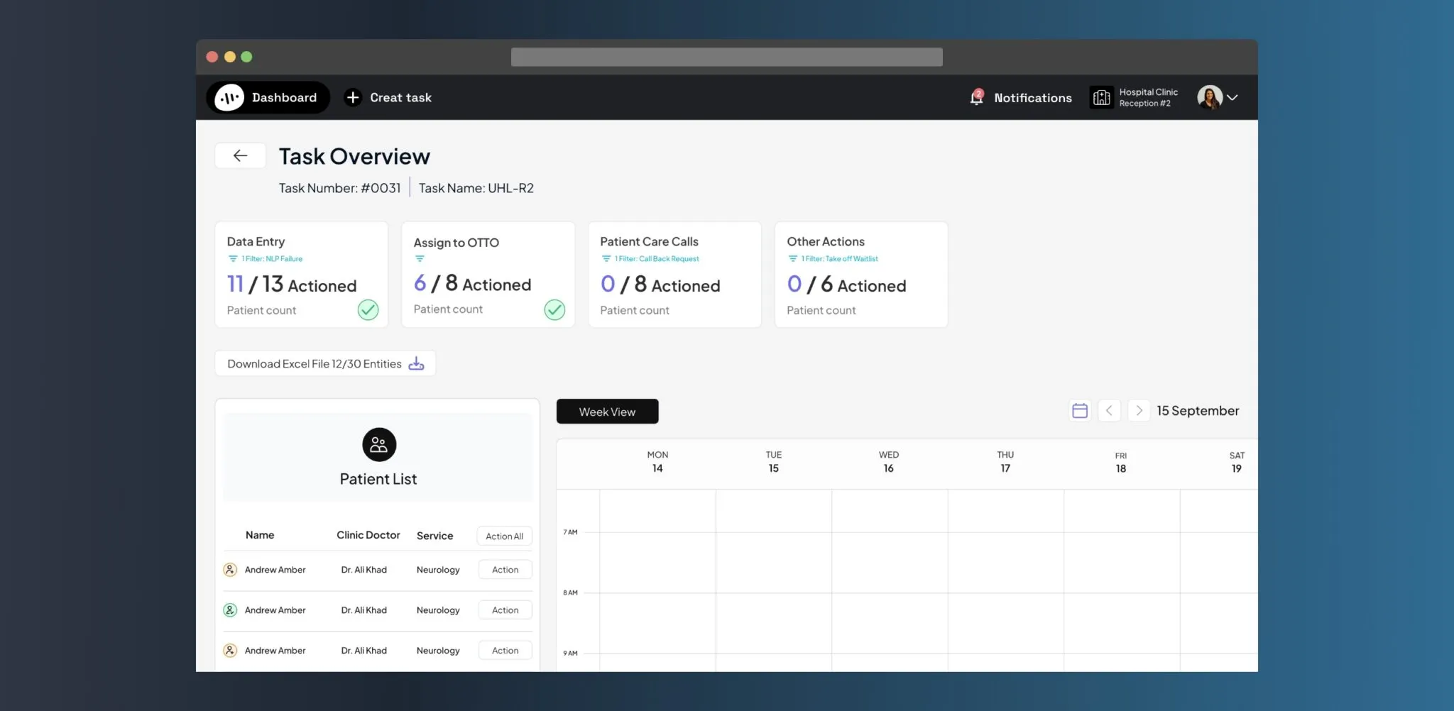The image size is (1454, 711).
Task: Click the plus icon for Creat task
Action: point(353,97)
